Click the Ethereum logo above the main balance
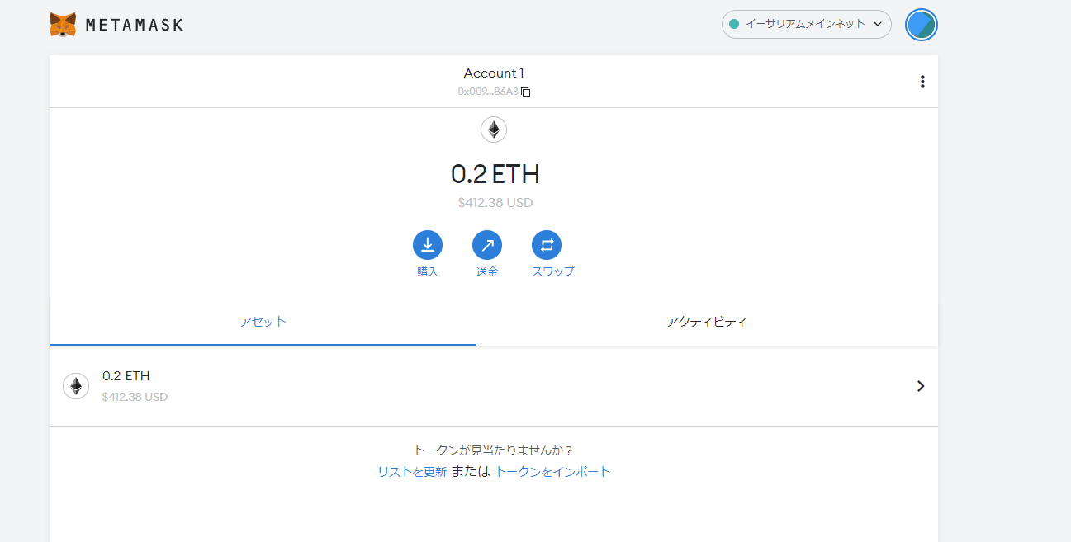The height and width of the screenshot is (542, 1071). pos(494,130)
